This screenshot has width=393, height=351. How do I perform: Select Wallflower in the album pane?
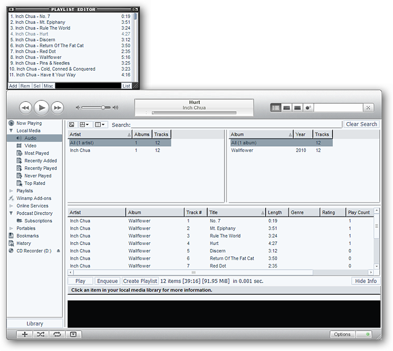coord(281,150)
